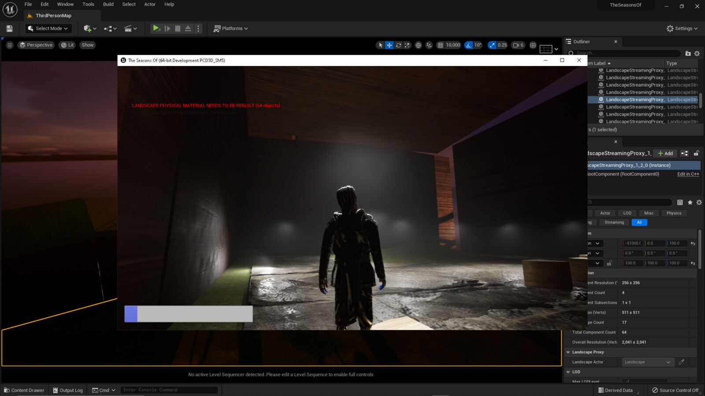
Task: Click the Eject button in the play controls
Action: coord(188,29)
